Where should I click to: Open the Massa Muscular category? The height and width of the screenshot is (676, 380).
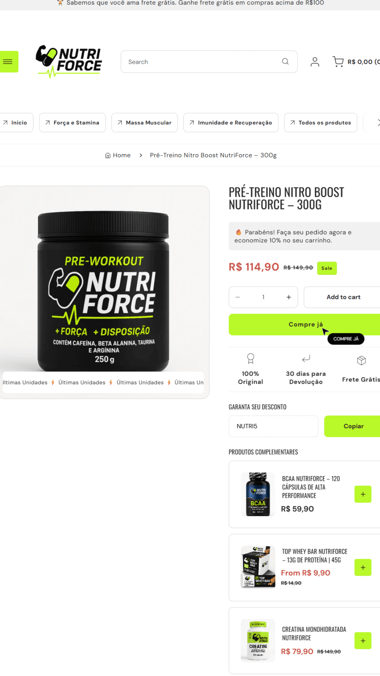tap(145, 123)
